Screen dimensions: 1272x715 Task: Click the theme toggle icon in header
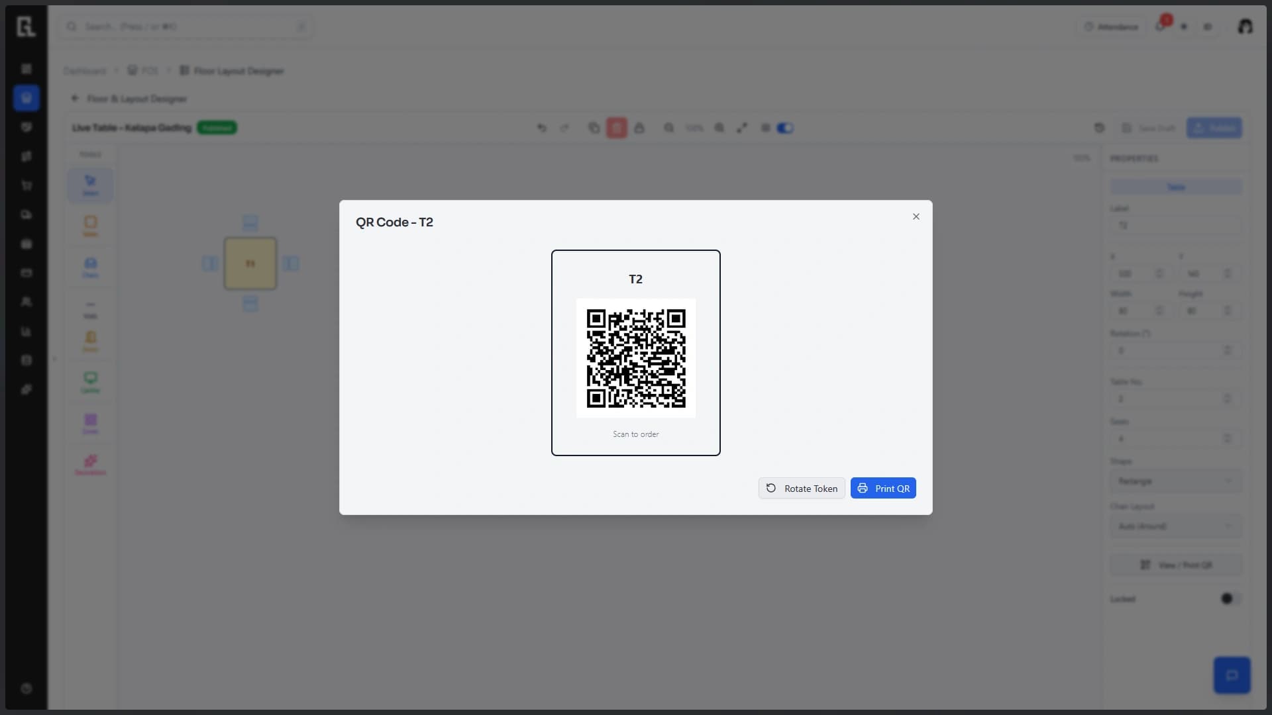click(1184, 26)
